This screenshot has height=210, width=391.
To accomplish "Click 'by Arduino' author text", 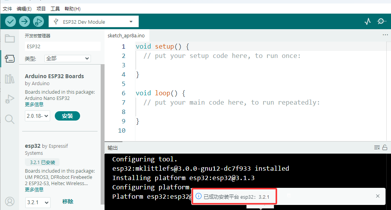I will tap(37, 83).
